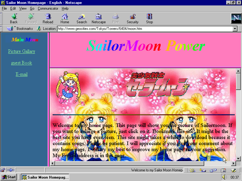Follow the Picture Gallary link
Viewport: 242px width, 181px height.
pyautogui.click(x=21, y=51)
